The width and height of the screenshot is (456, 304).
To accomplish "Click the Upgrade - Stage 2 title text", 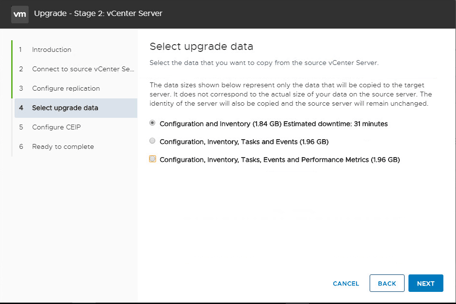I will pos(98,14).
